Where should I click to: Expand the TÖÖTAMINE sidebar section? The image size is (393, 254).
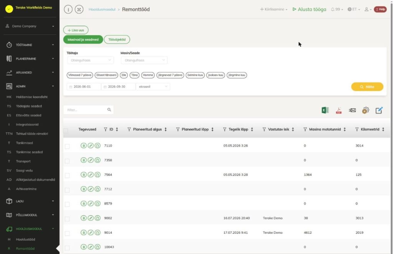pos(30,45)
